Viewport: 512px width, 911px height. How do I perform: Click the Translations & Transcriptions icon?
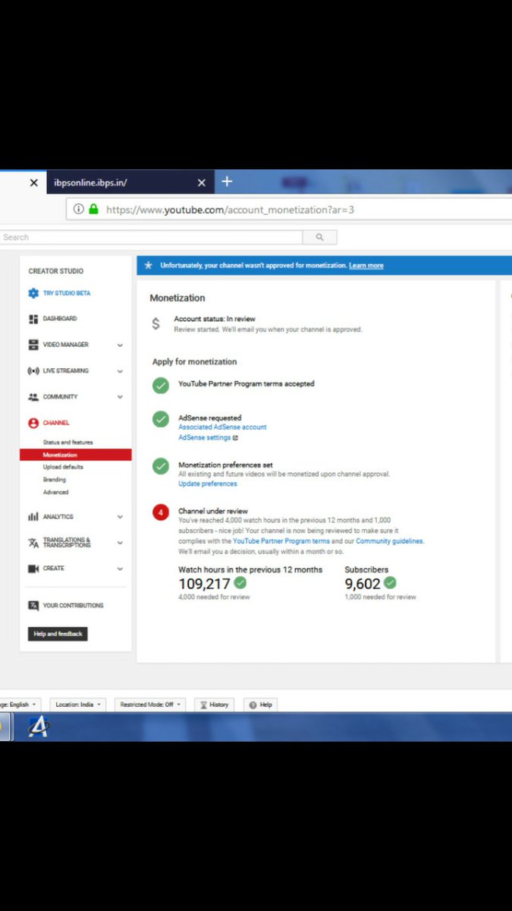tap(33, 543)
